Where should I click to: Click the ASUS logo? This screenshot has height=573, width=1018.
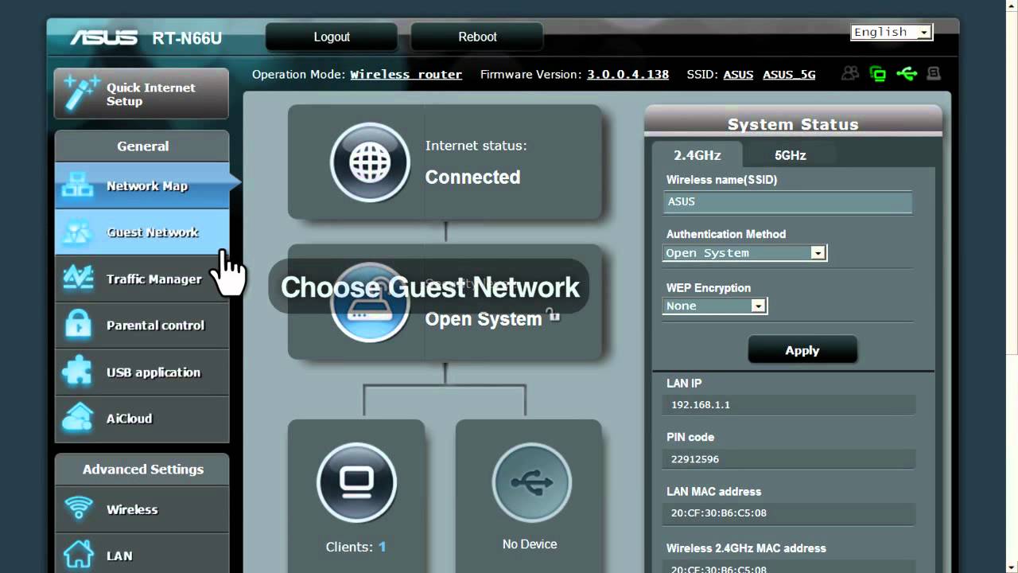coord(103,37)
